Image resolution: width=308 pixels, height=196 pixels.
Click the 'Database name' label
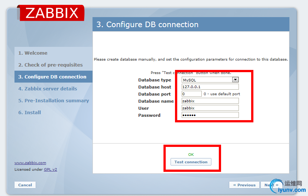(x=156, y=101)
